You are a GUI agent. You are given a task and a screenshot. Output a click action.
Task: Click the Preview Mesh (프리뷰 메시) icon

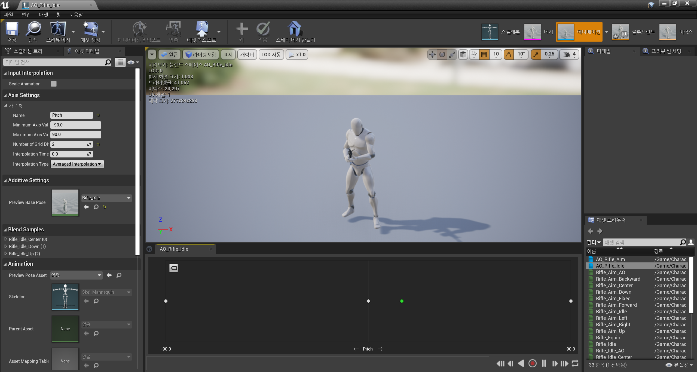click(x=58, y=29)
